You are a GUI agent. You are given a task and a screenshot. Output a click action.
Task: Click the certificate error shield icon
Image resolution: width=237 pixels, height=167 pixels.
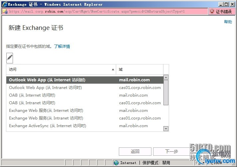tap(212, 11)
